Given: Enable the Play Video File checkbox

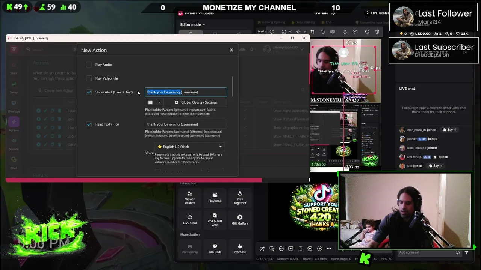Looking at the screenshot, I should tap(89, 78).
